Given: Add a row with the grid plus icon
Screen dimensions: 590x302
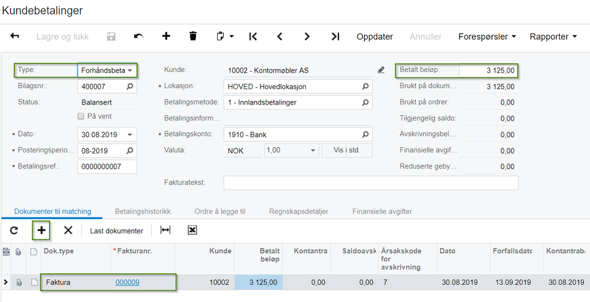Looking at the screenshot, I should pyautogui.click(x=41, y=230).
